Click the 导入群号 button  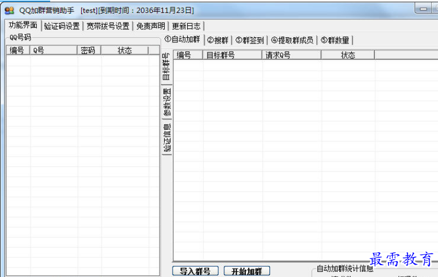(x=195, y=271)
